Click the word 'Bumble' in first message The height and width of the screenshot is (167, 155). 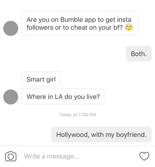click(72, 19)
